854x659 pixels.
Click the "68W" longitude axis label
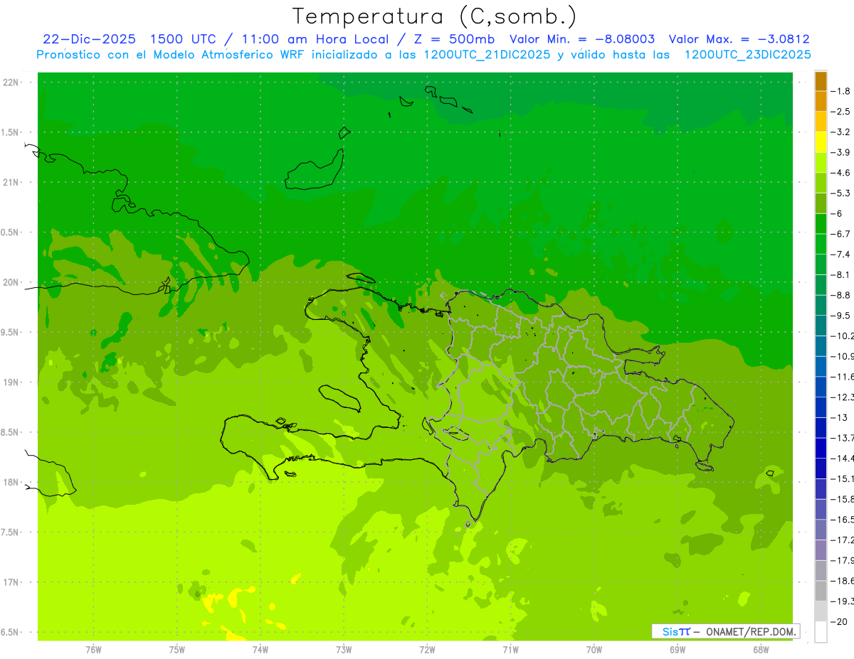click(760, 650)
